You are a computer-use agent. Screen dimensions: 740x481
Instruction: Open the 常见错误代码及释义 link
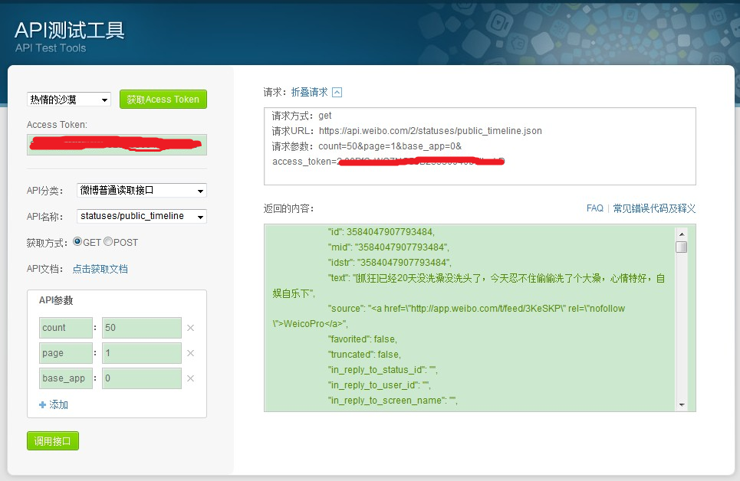[654, 208]
